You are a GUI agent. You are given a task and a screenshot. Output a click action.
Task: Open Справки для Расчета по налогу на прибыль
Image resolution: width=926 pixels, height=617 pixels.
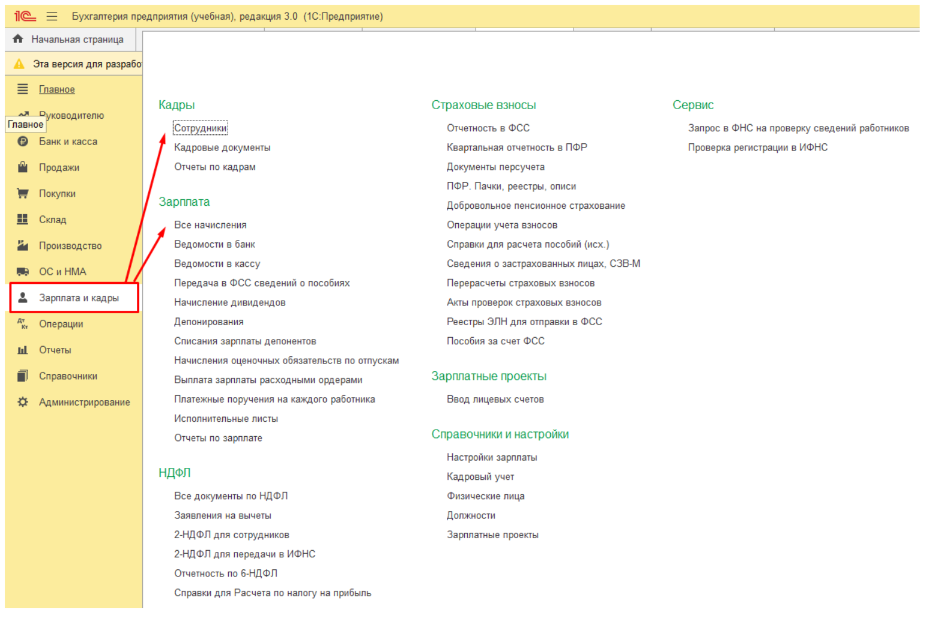click(x=272, y=593)
